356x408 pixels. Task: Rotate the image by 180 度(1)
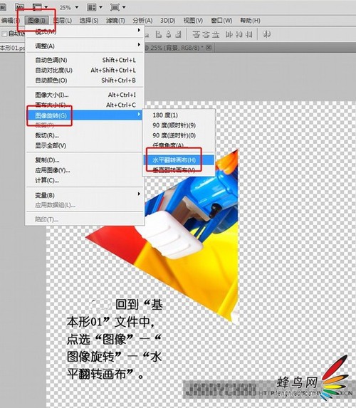pyautogui.click(x=179, y=115)
